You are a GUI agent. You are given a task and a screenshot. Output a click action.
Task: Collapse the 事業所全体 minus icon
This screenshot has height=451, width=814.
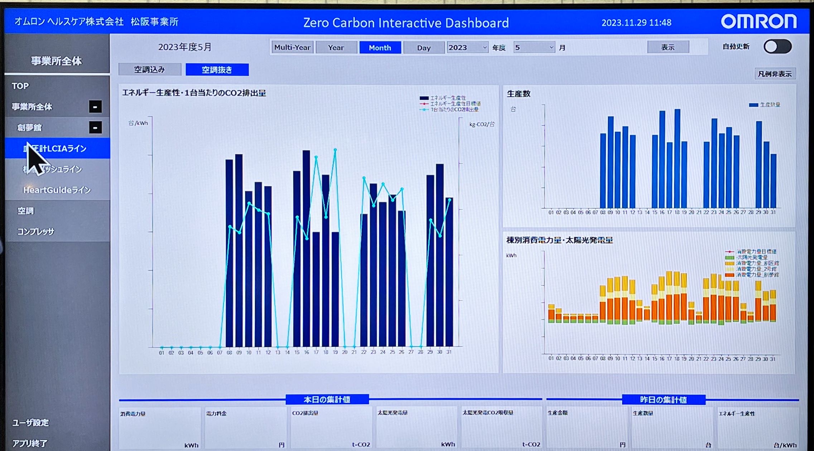click(95, 107)
